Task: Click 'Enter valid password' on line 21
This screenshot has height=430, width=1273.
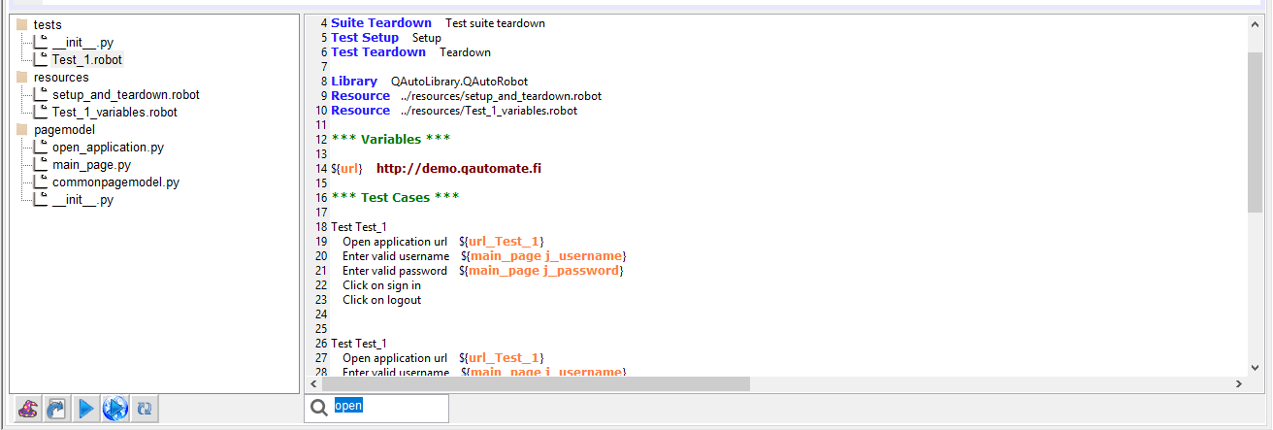Action: click(395, 270)
